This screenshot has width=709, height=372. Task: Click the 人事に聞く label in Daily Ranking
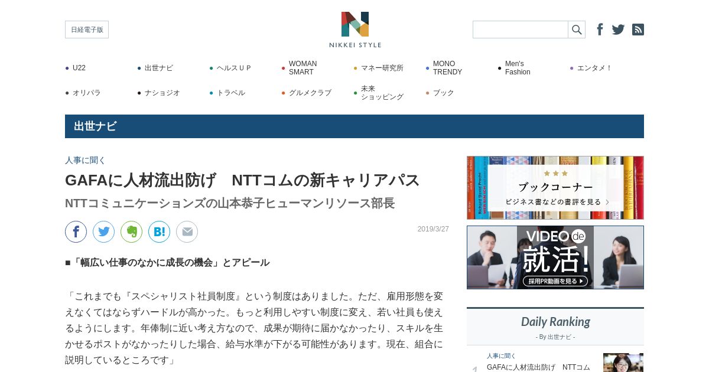tap(501, 356)
